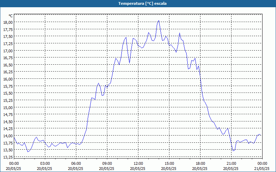The height and width of the screenshot is (172, 276).
Task: Click the "15:00" x-axis label
Action: pos(169,164)
